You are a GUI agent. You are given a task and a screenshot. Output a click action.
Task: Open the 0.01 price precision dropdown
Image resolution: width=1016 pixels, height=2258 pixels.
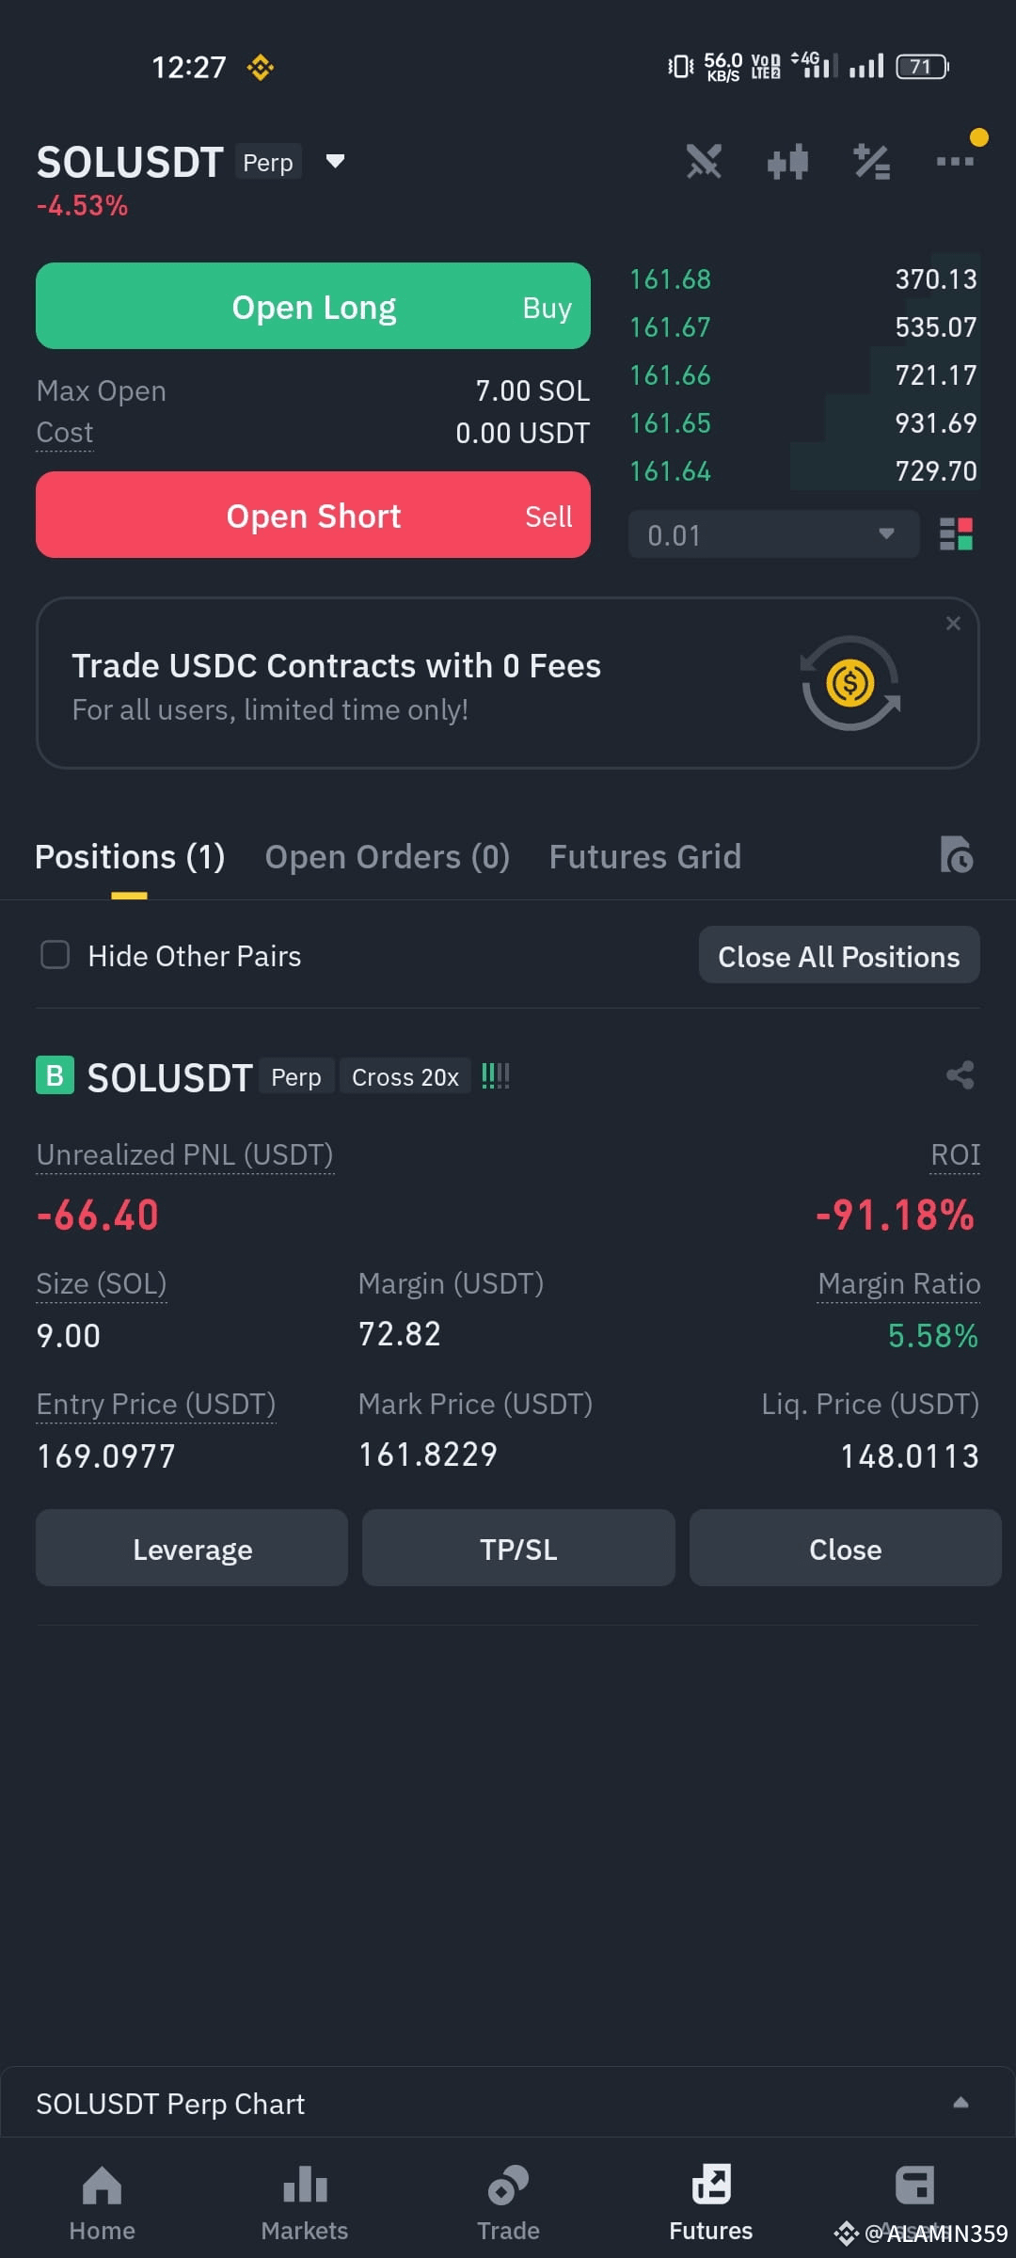[x=773, y=534]
